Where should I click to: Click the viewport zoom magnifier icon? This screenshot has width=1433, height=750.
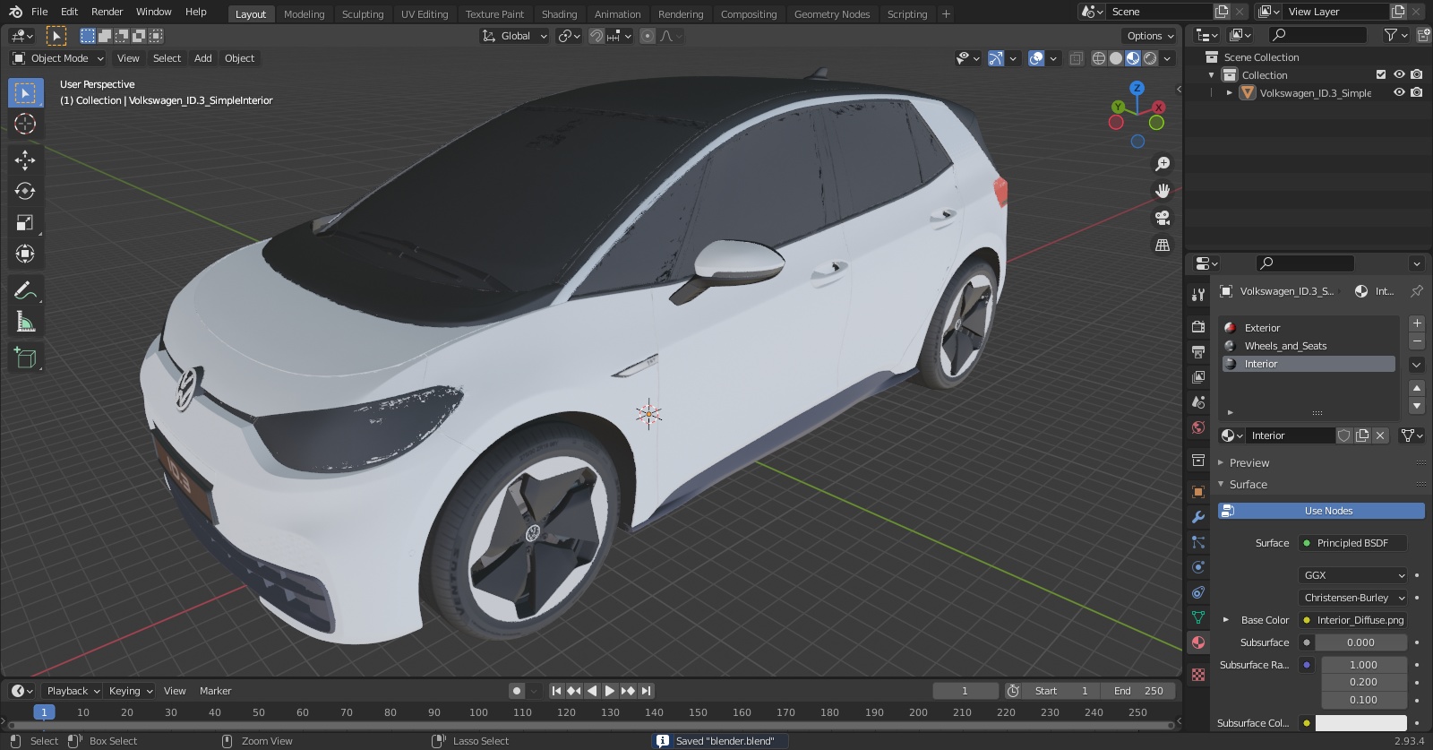[1163, 164]
